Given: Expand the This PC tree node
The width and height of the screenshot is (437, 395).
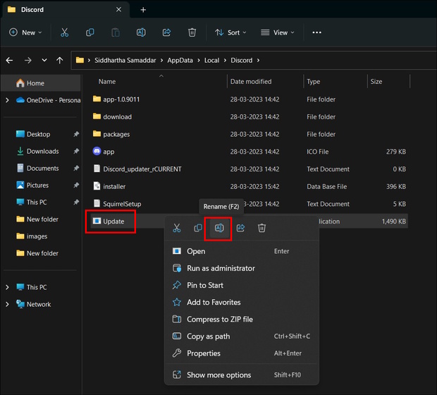Looking at the screenshot, I should tap(7, 287).
